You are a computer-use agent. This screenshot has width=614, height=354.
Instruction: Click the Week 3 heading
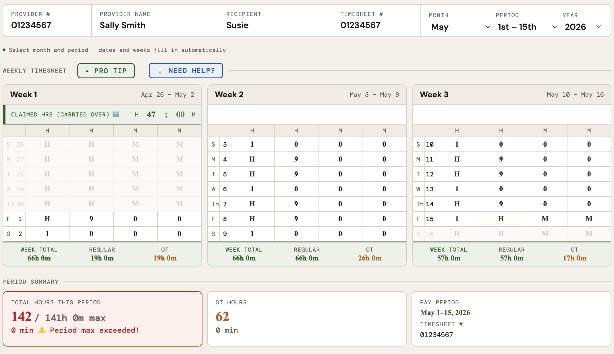coord(434,95)
